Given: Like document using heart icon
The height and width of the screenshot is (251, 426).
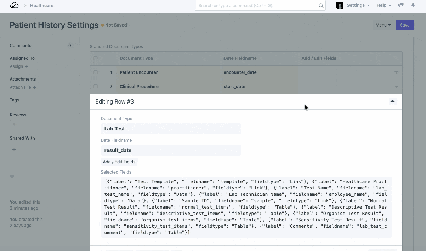Looking at the screenshot, I should [12, 177].
